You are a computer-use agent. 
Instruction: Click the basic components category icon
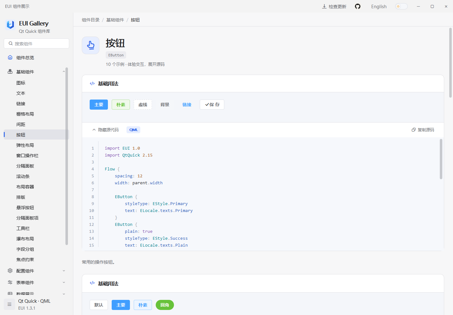point(10,72)
